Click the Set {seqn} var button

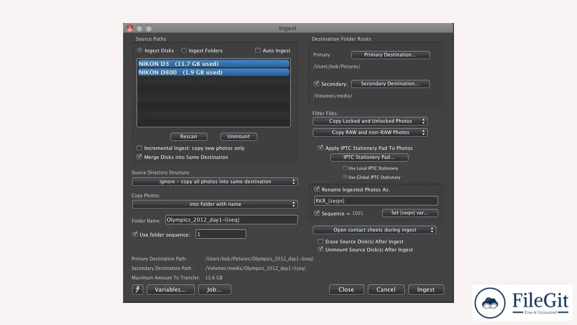point(410,213)
